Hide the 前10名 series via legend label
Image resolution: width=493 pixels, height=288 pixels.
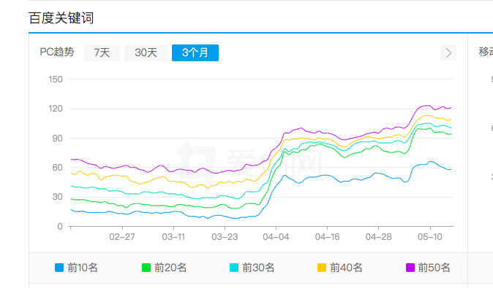(x=83, y=268)
